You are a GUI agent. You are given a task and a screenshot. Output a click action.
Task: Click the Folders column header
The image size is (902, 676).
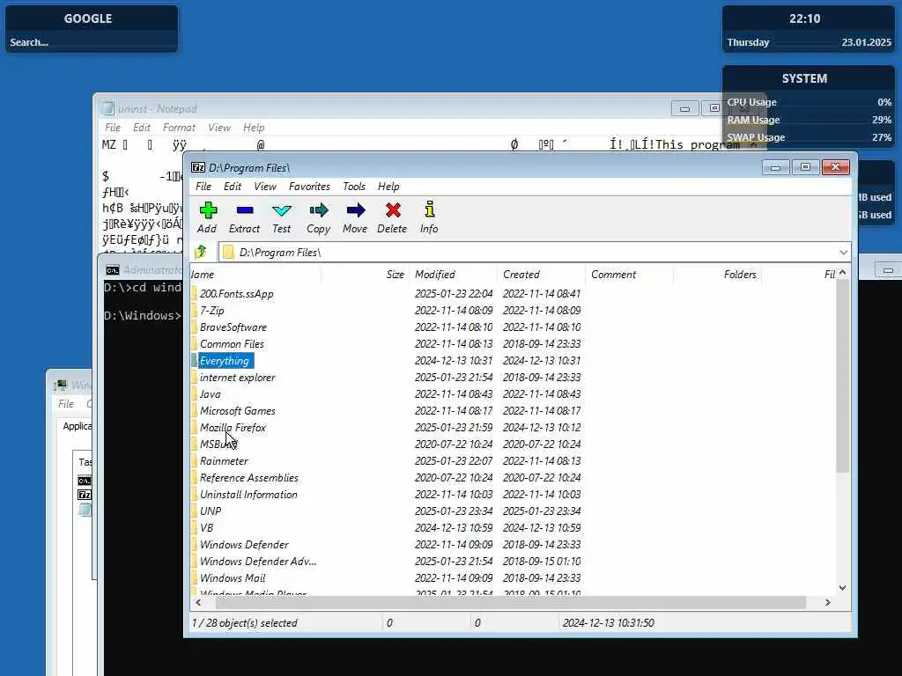click(x=717, y=275)
